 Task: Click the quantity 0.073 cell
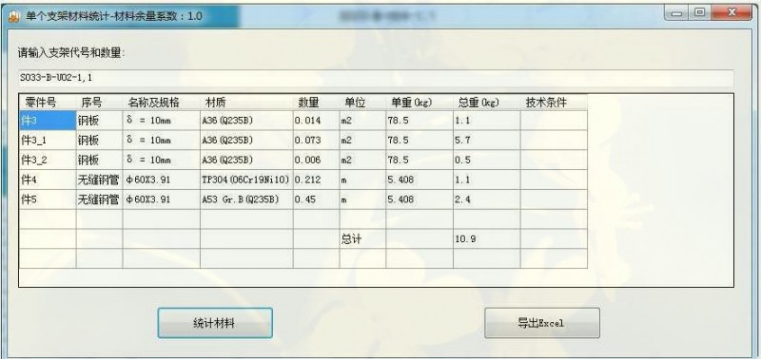click(316, 141)
